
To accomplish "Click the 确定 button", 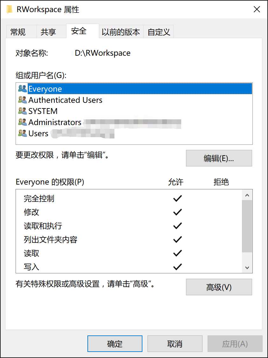I will coord(115,344).
